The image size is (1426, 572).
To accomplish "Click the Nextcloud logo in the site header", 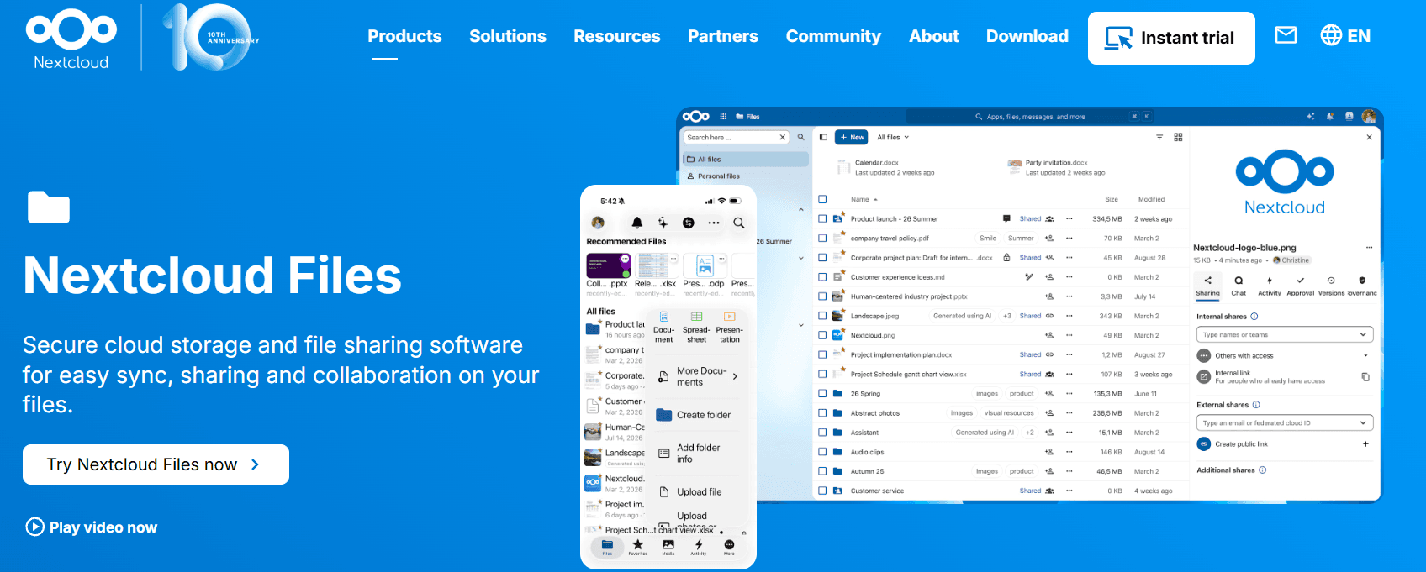I will point(71,39).
